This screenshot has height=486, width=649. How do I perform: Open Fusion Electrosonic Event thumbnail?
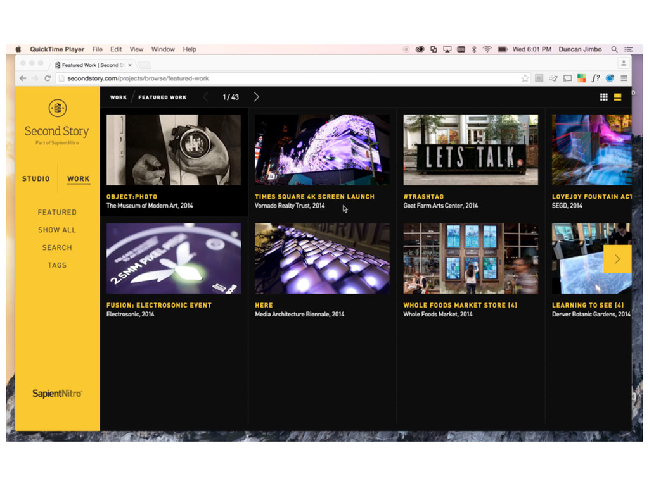[x=174, y=259]
